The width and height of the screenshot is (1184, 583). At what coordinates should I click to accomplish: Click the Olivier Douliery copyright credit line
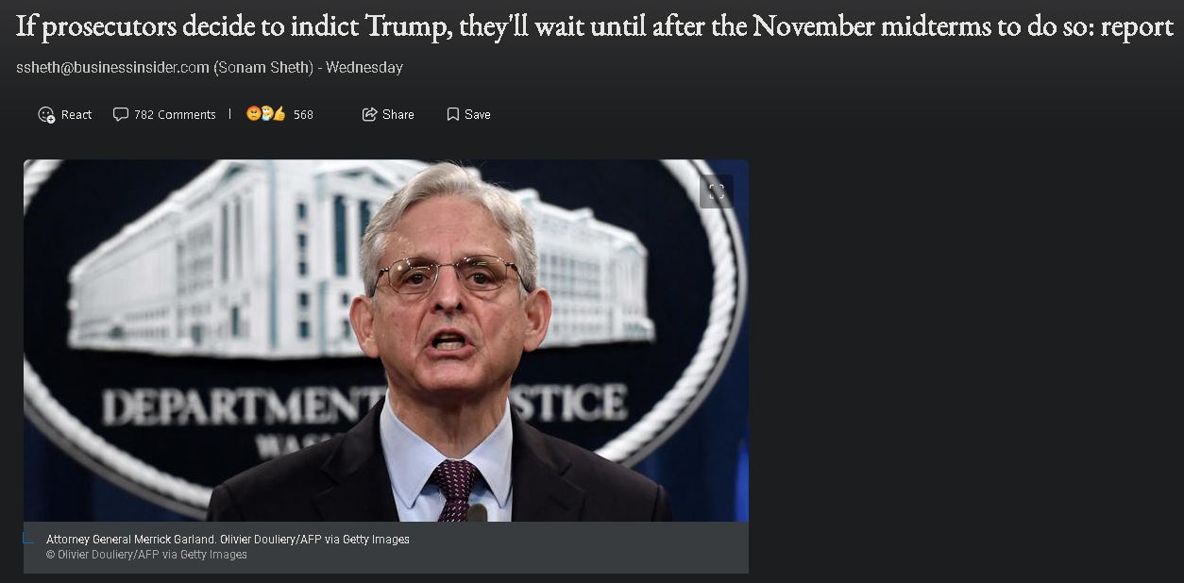(146, 555)
